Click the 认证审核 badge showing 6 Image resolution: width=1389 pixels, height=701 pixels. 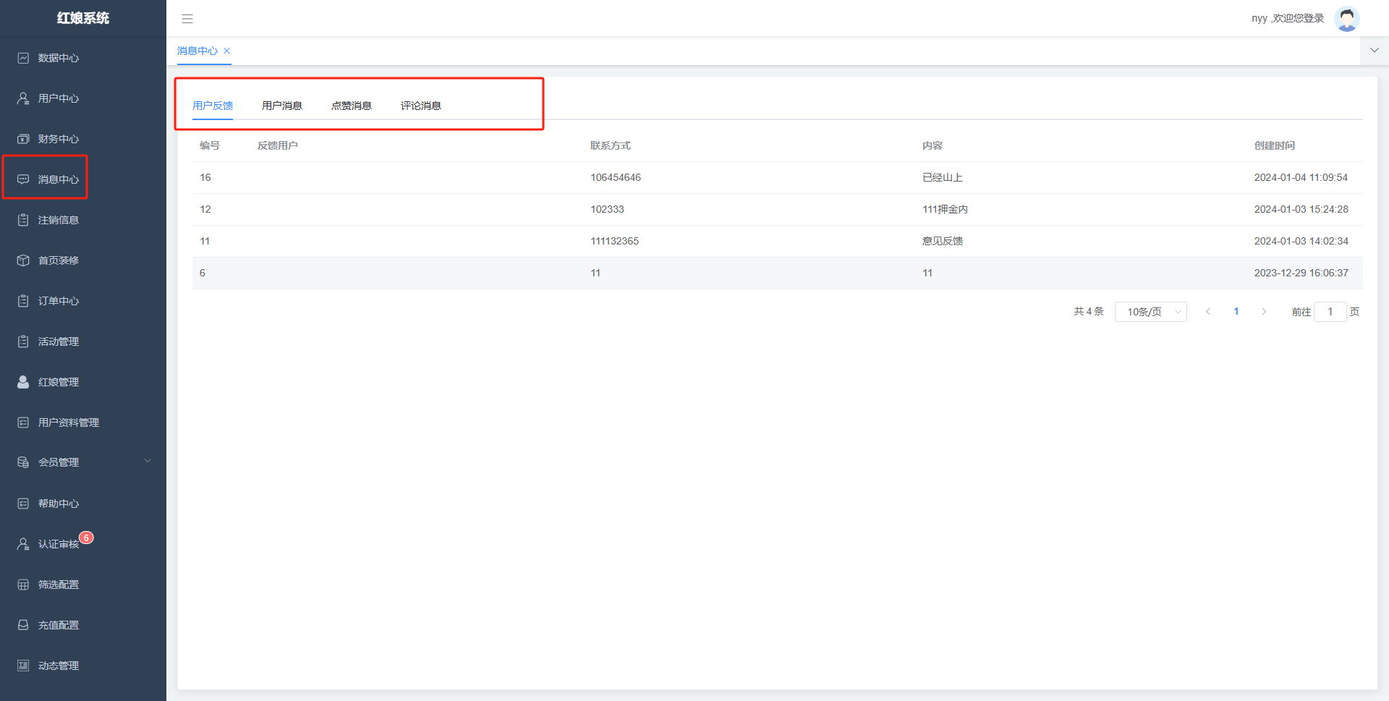86,538
